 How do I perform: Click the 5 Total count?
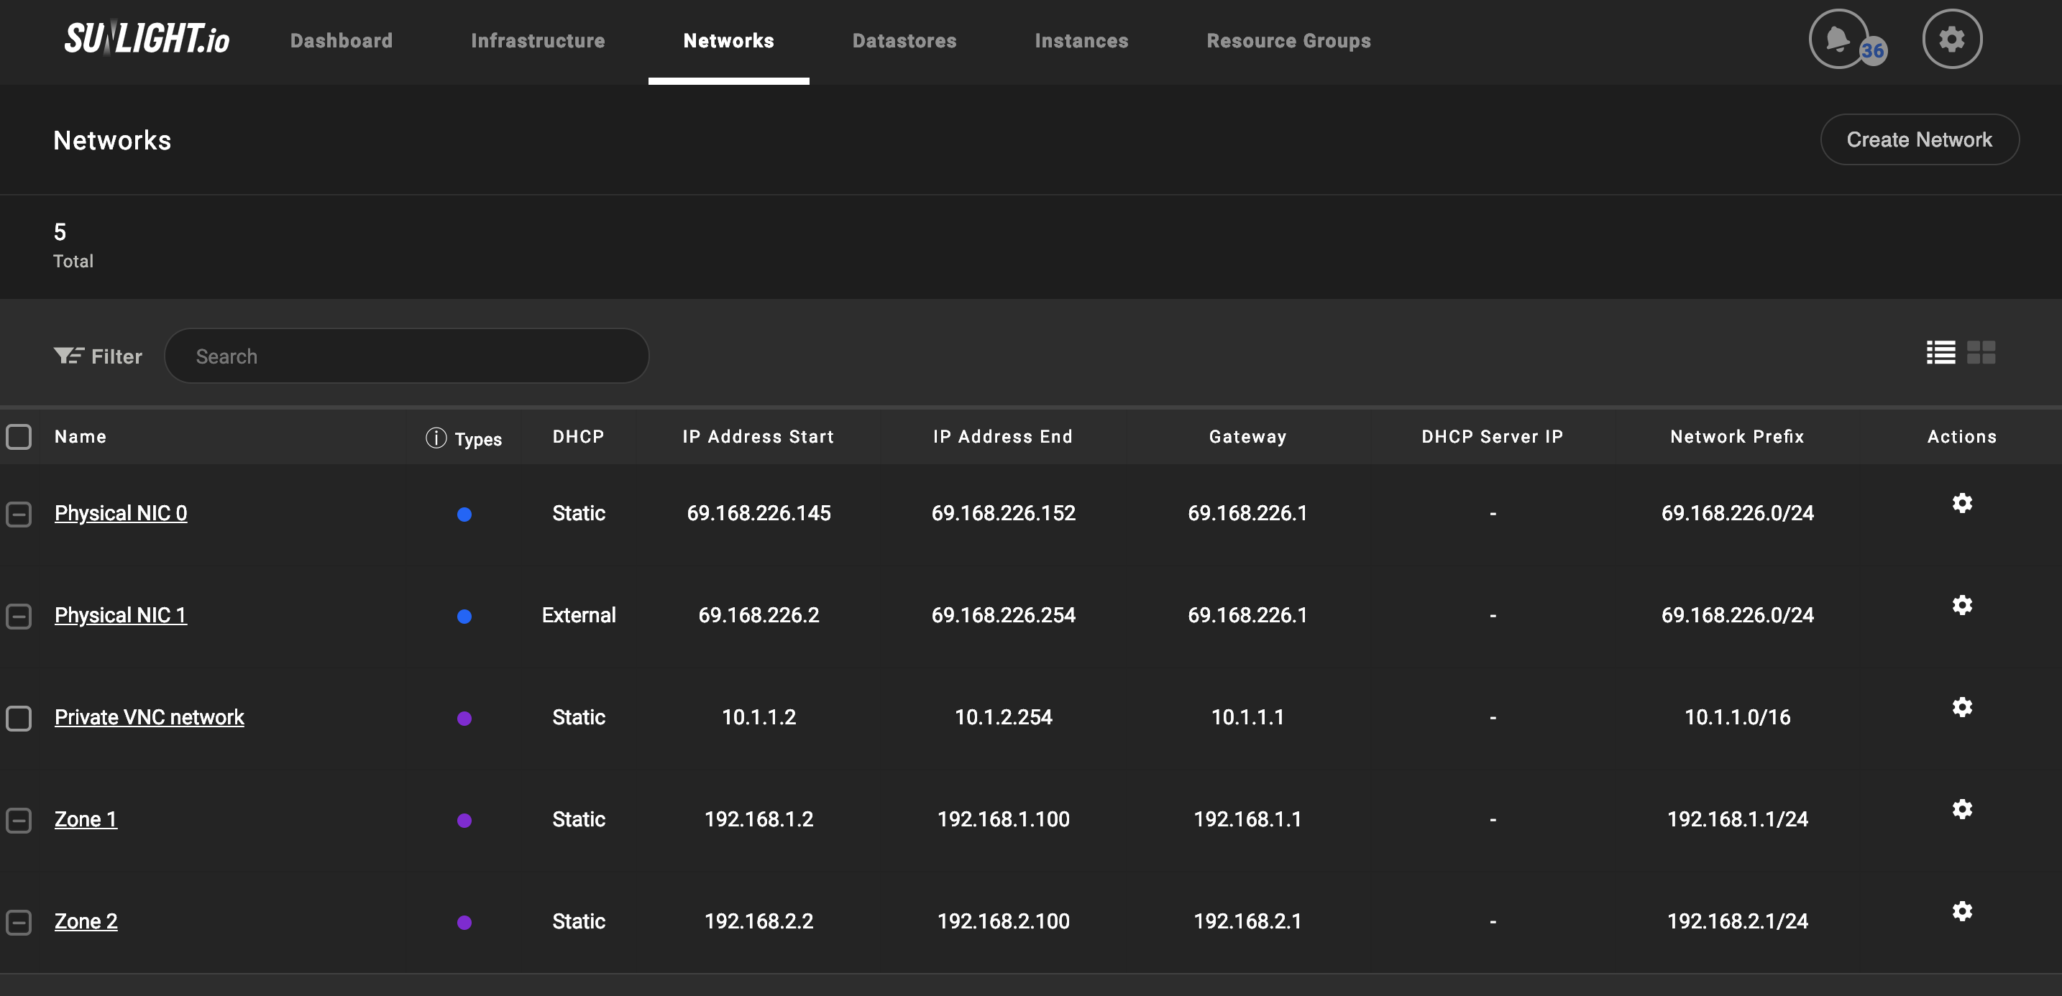(73, 245)
